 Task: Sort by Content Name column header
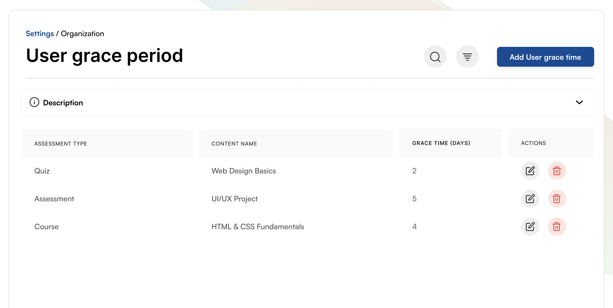234,144
